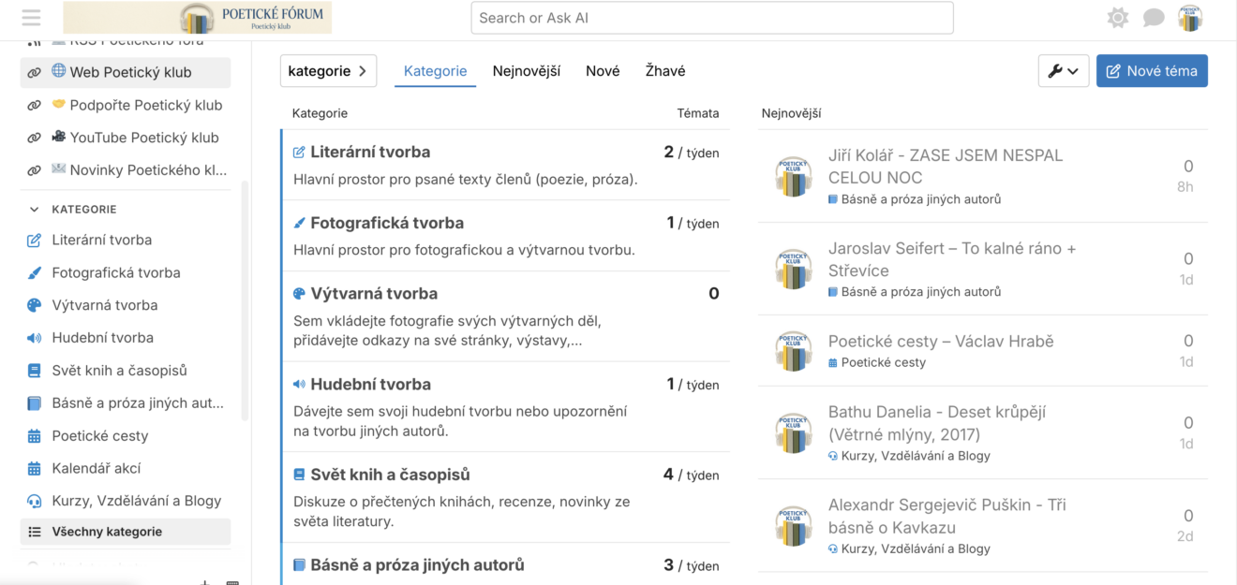The height and width of the screenshot is (585, 1237).
Task: Open the chat bubble icon in header
Action: [1154, 18]
